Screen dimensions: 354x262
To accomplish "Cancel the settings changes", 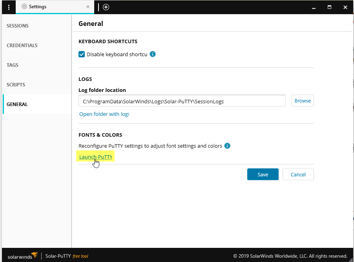I will point(298,174).
